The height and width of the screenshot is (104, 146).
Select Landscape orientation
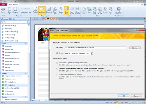[42, 10]
